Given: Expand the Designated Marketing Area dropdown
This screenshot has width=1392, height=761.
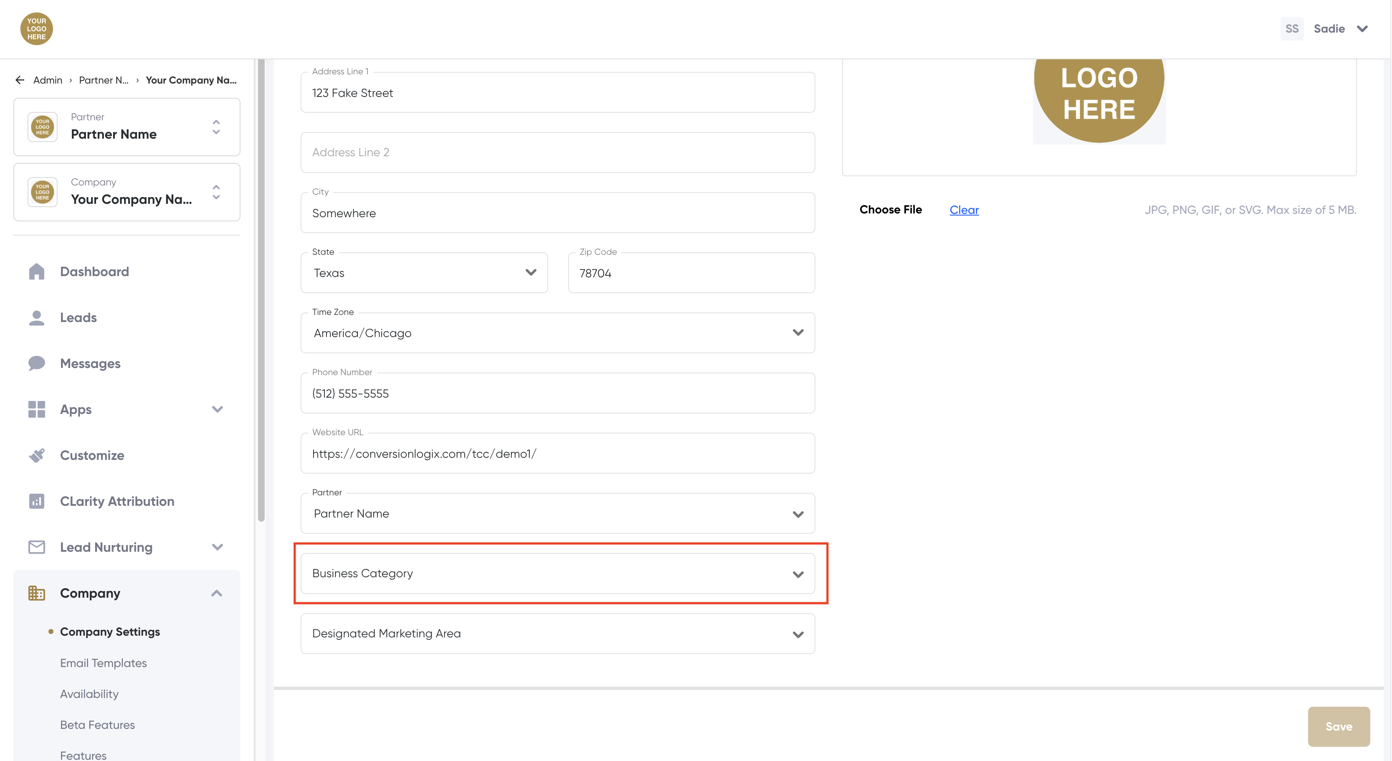Looking at the screenshot, I should (x=557, y=634).
